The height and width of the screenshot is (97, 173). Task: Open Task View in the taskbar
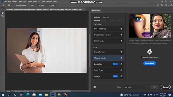(x=21, y=95)
